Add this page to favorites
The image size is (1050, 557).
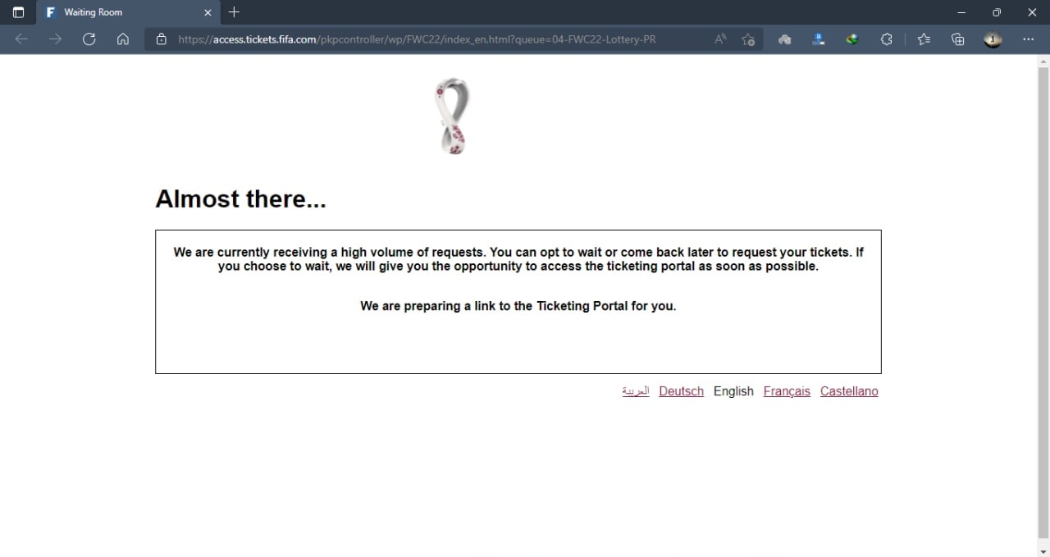coord(747,39)
